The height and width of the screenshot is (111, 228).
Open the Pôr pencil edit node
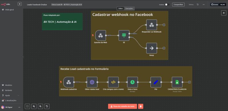(x=156, y=82)
